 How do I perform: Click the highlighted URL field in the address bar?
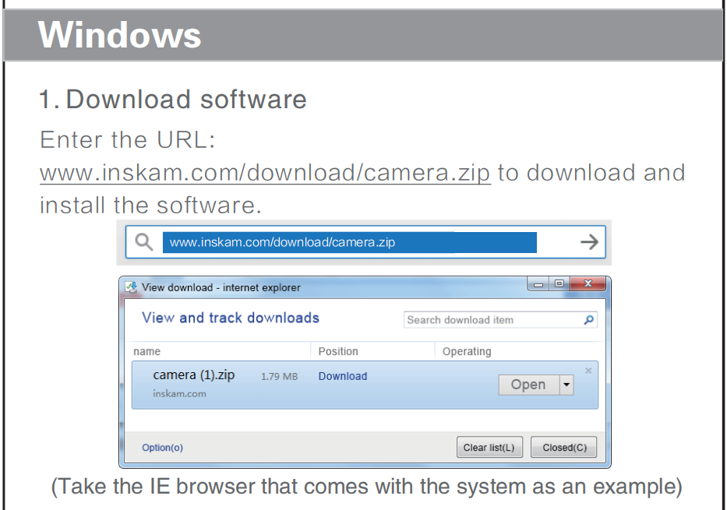pyautogui.click(x=350, y=242)
